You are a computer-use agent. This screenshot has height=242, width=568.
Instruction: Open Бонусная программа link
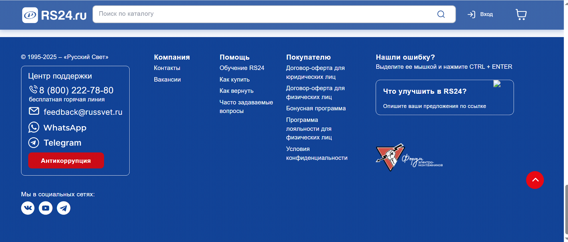coord(316,108)
